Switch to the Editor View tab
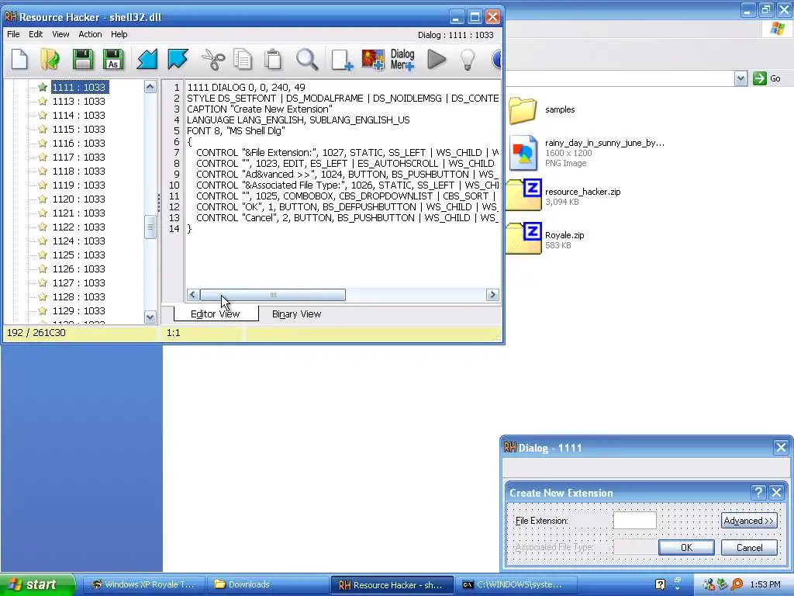This screenshot has width=794, height=596. (216, 314)
